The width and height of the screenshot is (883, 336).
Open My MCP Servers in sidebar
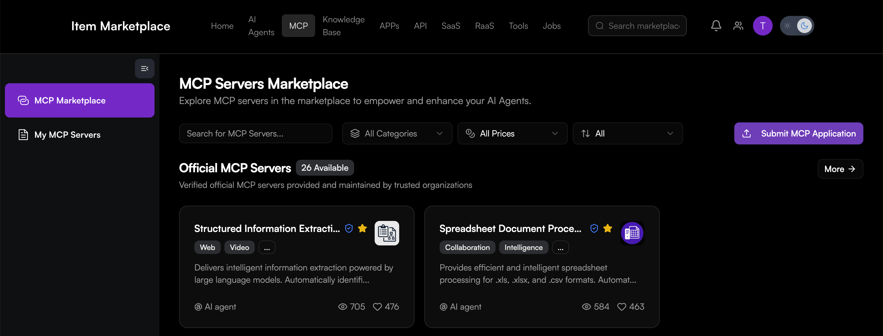(x=67, y=135)
